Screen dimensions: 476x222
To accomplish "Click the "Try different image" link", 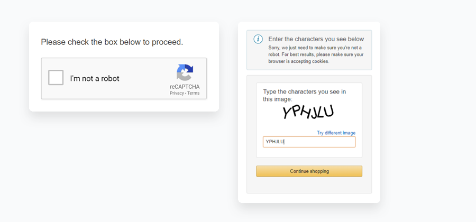I will point(336,133).
